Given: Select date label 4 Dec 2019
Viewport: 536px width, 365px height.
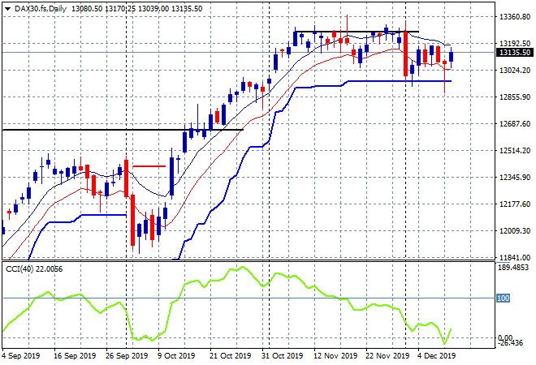Looking at the screenshot, I should 437,355.
